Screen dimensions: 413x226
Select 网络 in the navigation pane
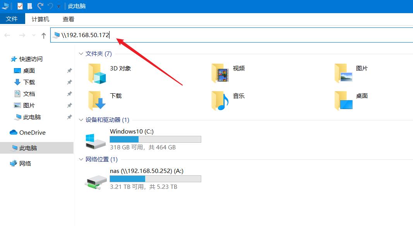click(25, 163)
